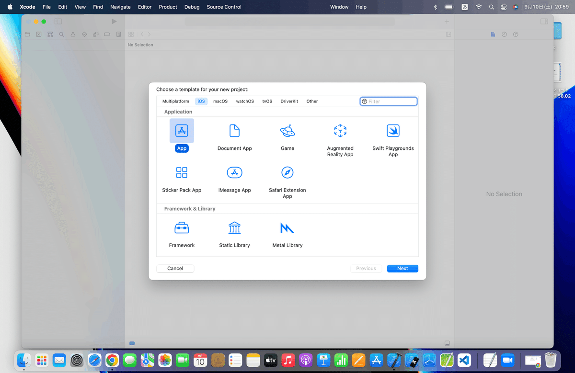The image size is (575, 373).
Task: Open the Issue navigator warning icon
Action: tap(73, 34)
